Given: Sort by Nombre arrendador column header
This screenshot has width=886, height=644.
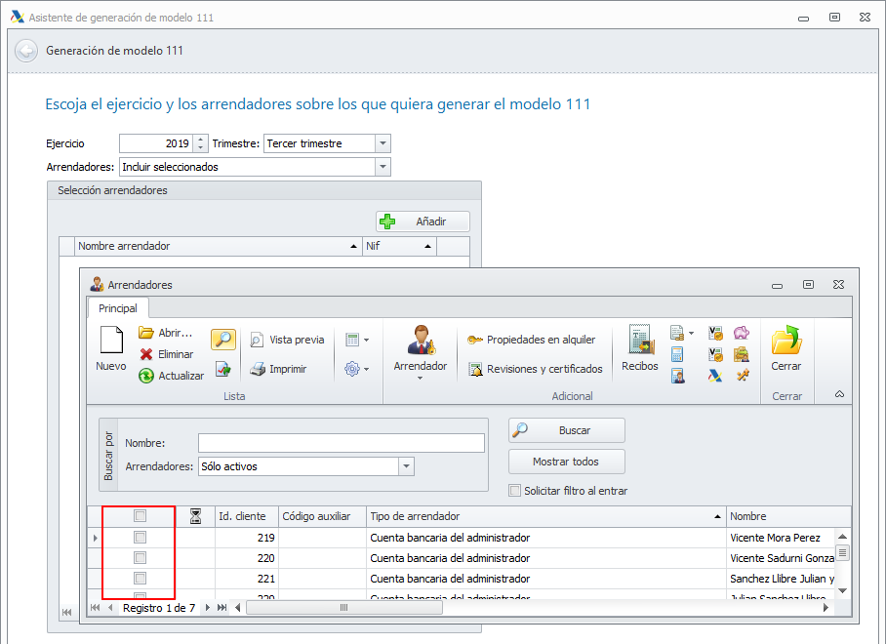Looking at the screenshot, I should tap(219, 246).
